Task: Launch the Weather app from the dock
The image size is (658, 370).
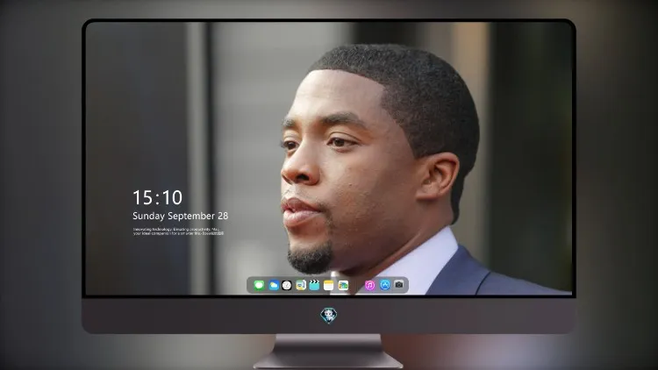Action: click(x=273, y=285)
